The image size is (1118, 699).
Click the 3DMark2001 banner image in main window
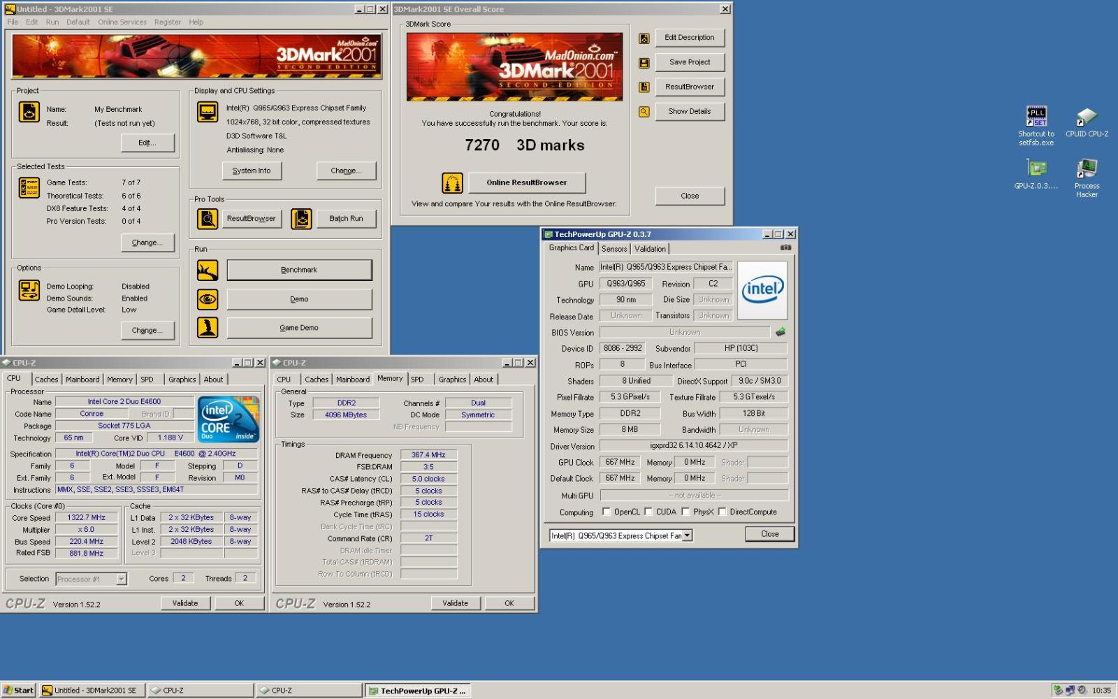196,56
